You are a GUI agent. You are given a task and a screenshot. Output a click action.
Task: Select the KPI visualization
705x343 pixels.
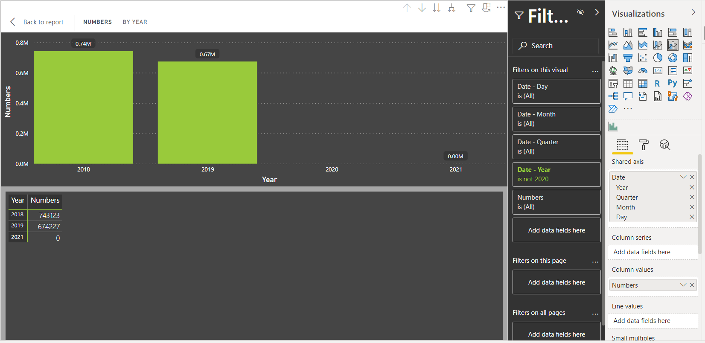coord(688,71)
